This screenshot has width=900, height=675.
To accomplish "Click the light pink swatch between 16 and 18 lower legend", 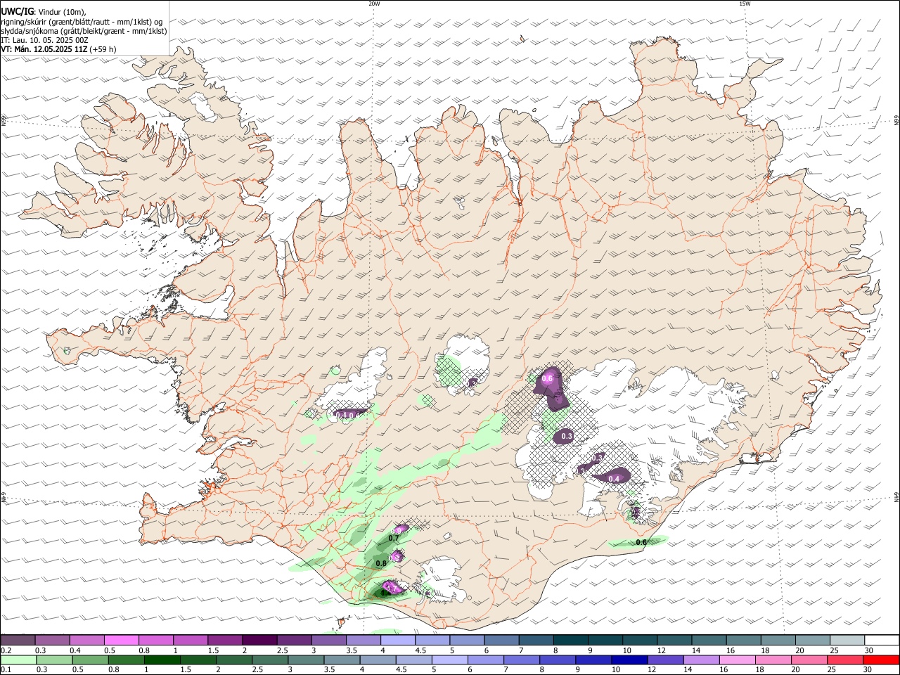I will tap(738, 660).
